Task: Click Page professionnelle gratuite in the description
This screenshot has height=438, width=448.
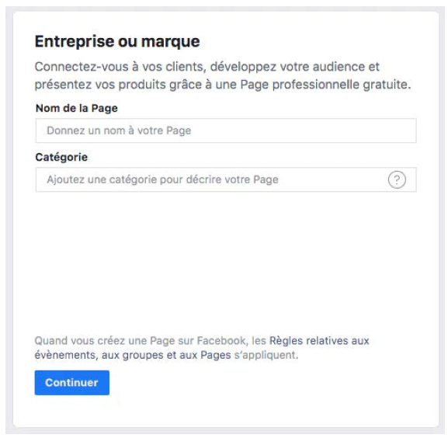Action: coord(326,85)
